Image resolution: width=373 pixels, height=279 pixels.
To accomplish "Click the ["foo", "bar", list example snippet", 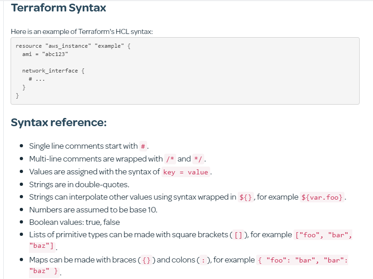I will click(323, 235).
